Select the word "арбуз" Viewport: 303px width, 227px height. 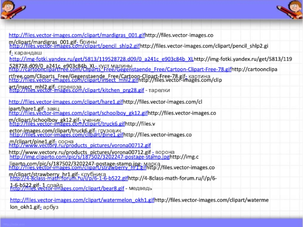point(51,207)
